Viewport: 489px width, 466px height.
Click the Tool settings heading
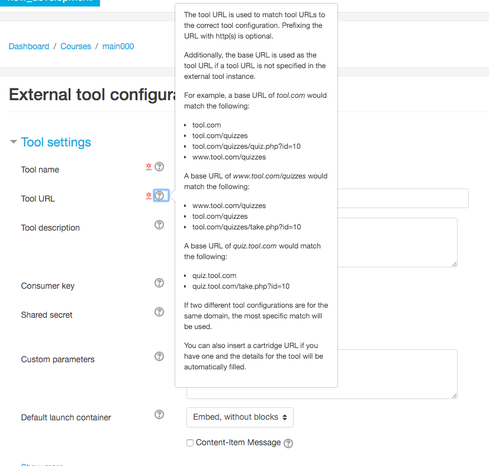[56, 142]
